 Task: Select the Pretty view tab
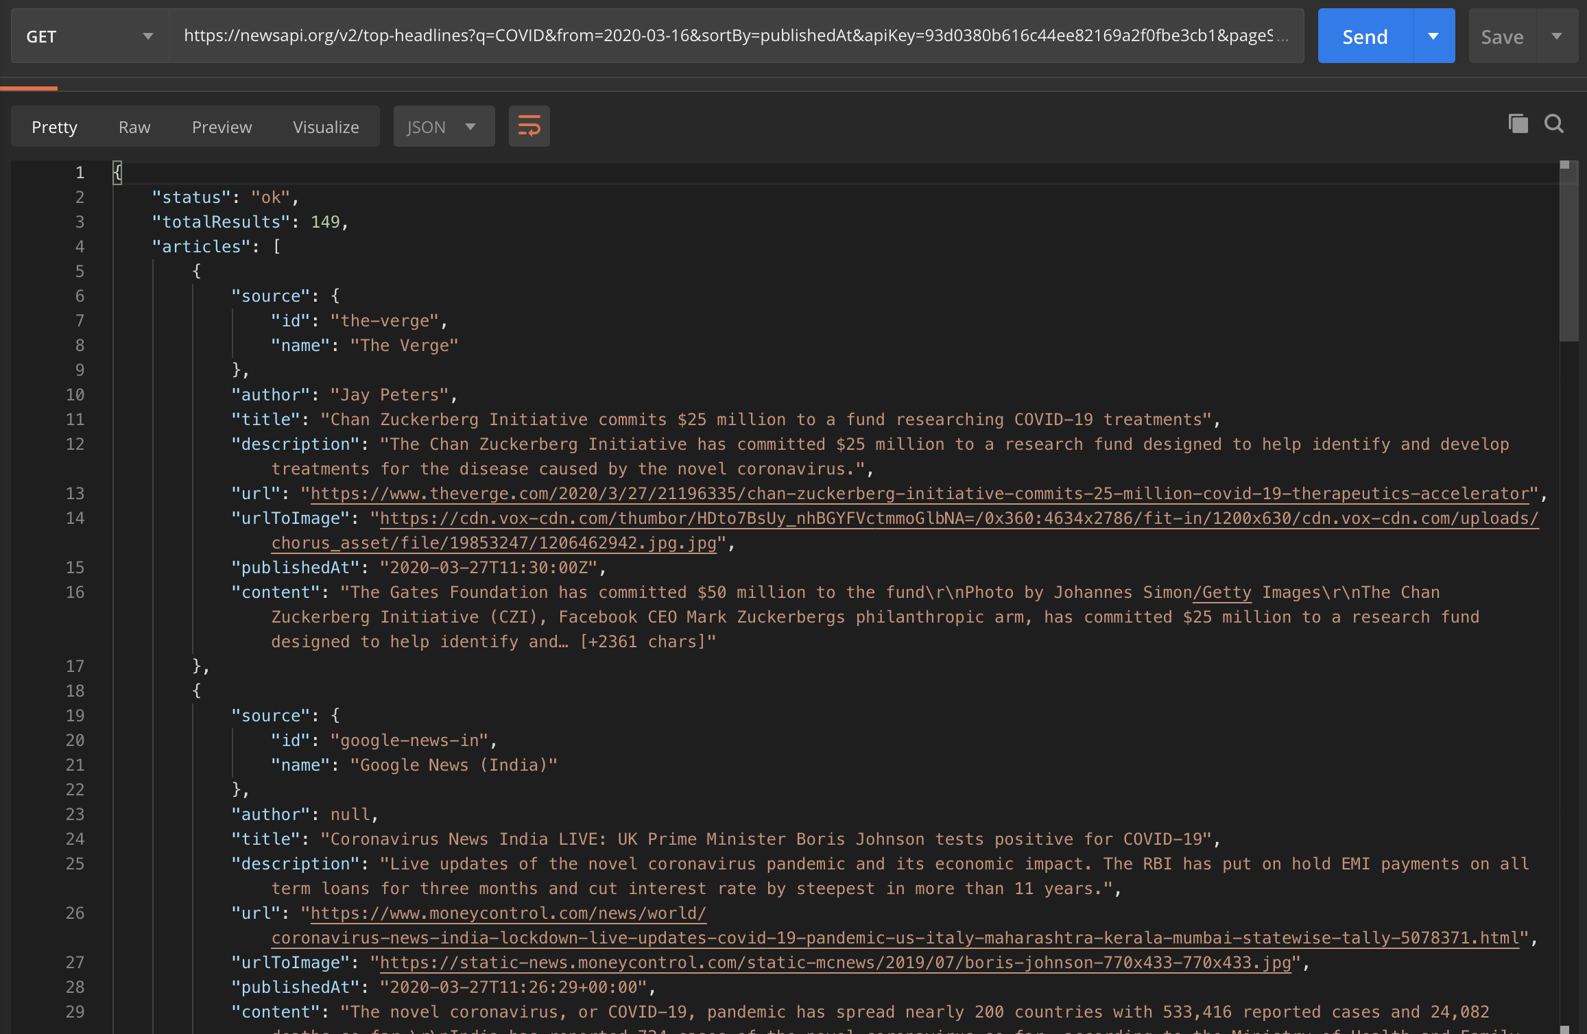point(54,127)
